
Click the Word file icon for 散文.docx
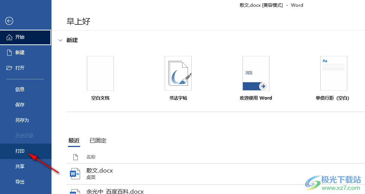pyautogui.click(x=75, y=173)
